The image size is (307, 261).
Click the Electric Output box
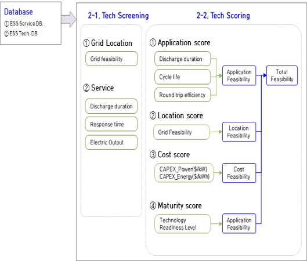click(111, 143)
